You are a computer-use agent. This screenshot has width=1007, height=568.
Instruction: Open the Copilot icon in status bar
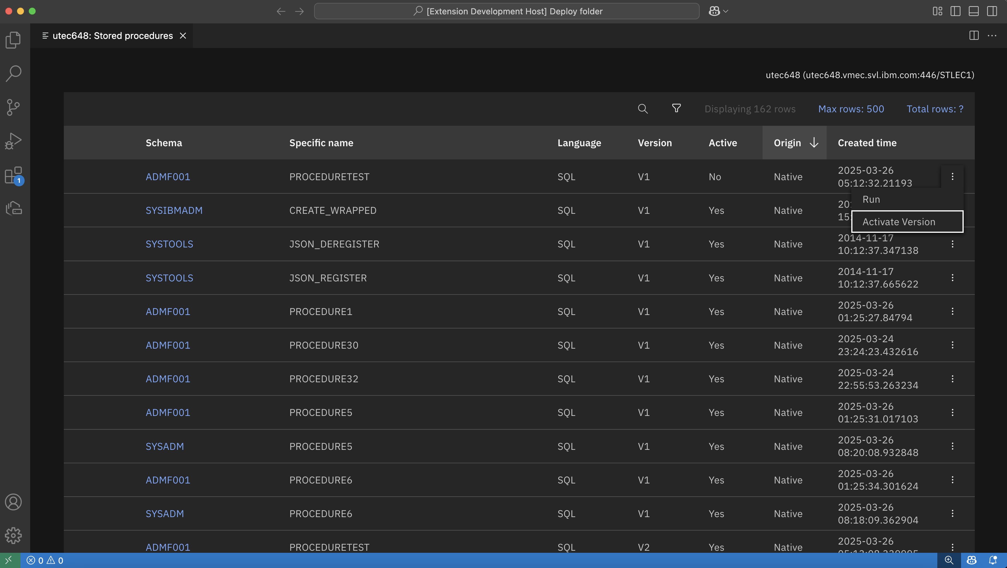[971, 560]
